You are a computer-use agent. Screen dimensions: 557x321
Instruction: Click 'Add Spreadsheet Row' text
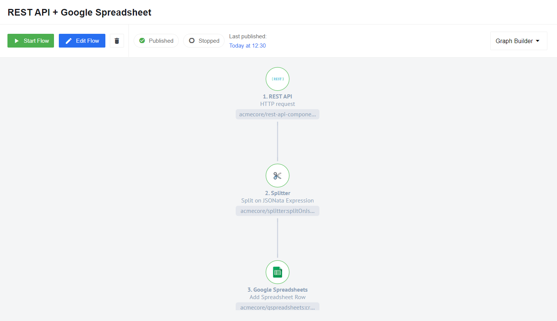(277, 297)
